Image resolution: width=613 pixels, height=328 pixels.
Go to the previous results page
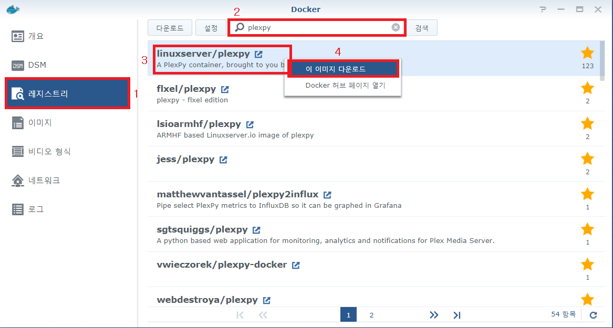tap(263, 315)
